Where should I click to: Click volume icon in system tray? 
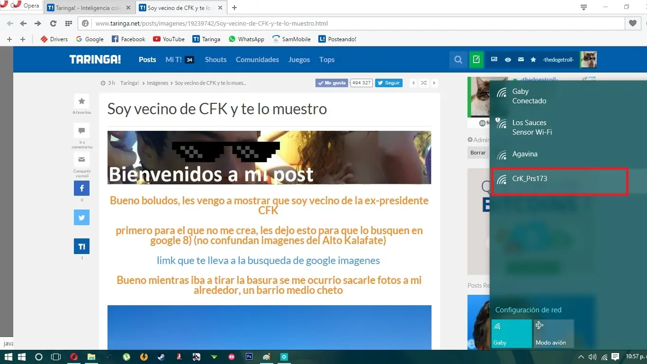[x=592, y=357]
